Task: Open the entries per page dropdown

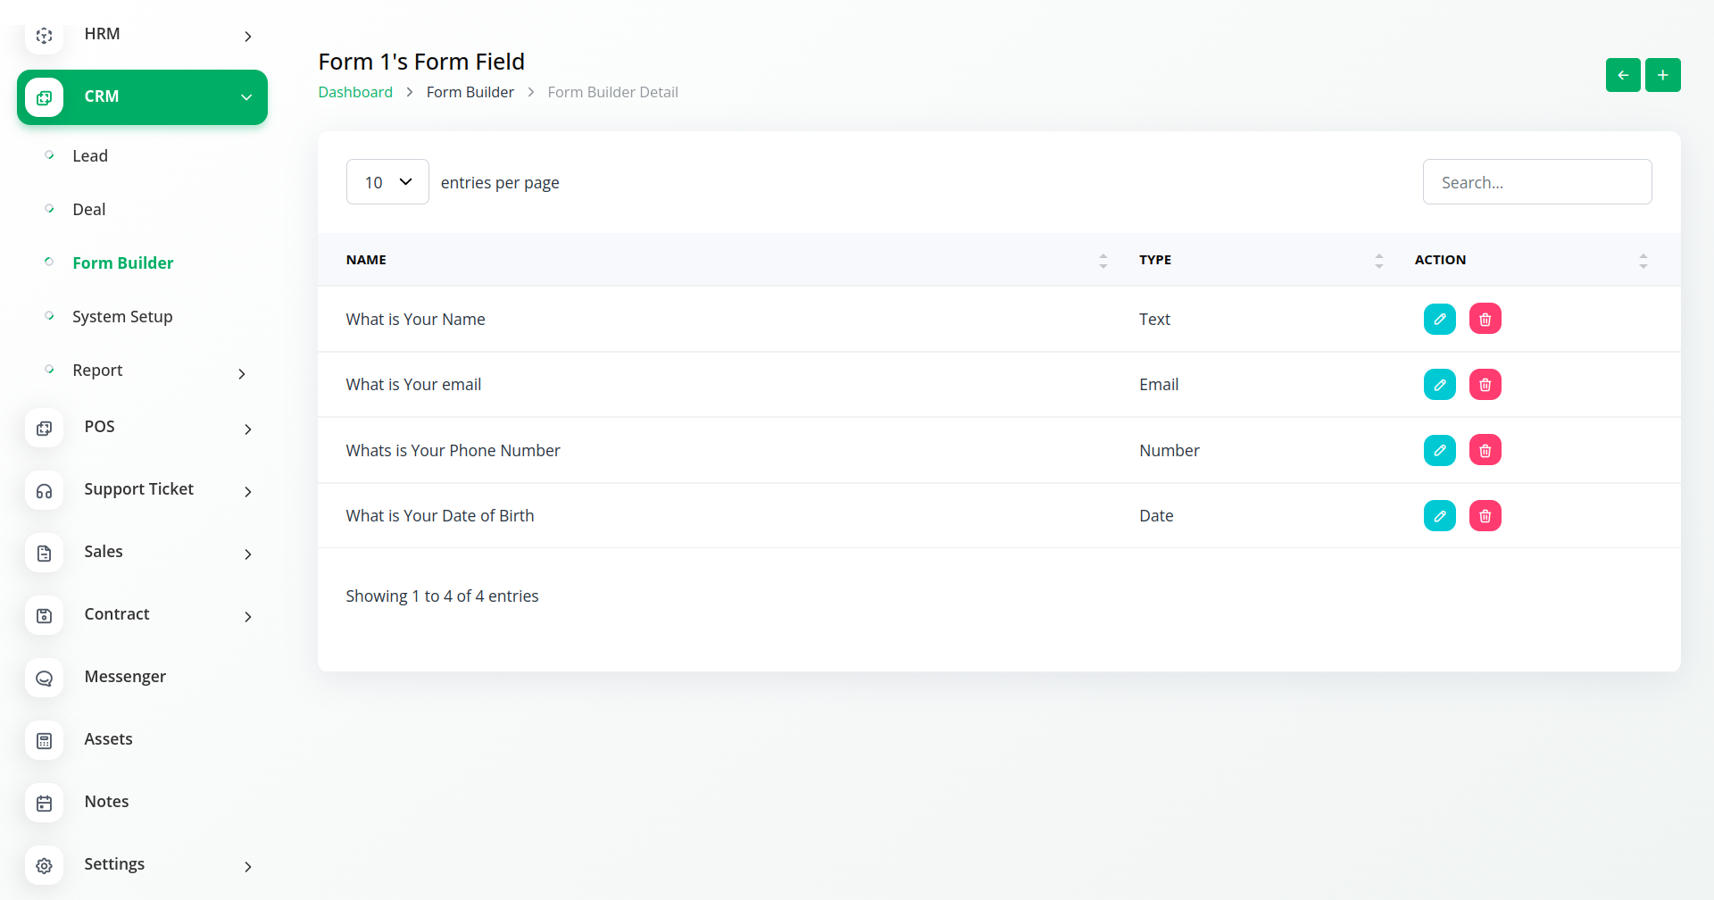Action: coord(387,182)
